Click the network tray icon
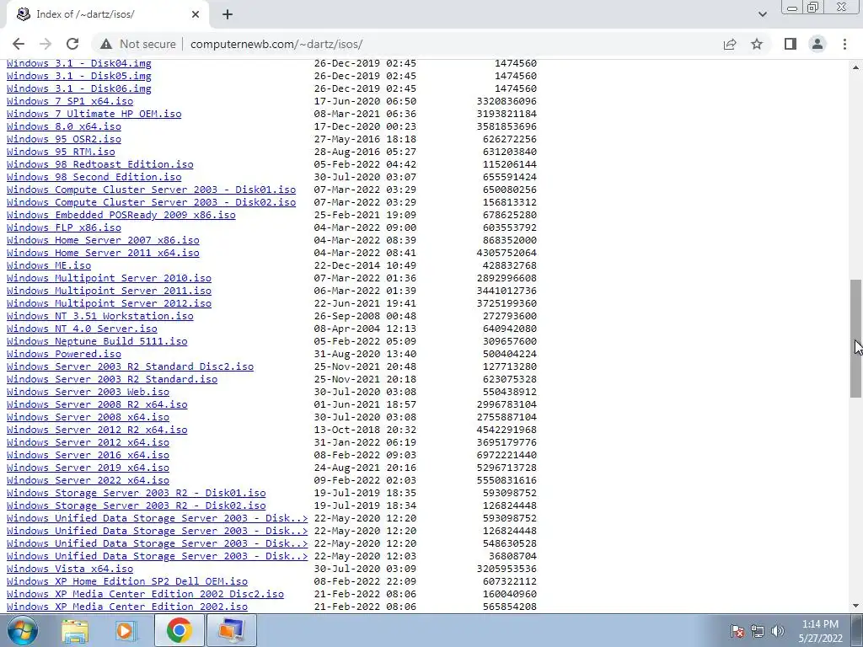 (x=758, y=630)
